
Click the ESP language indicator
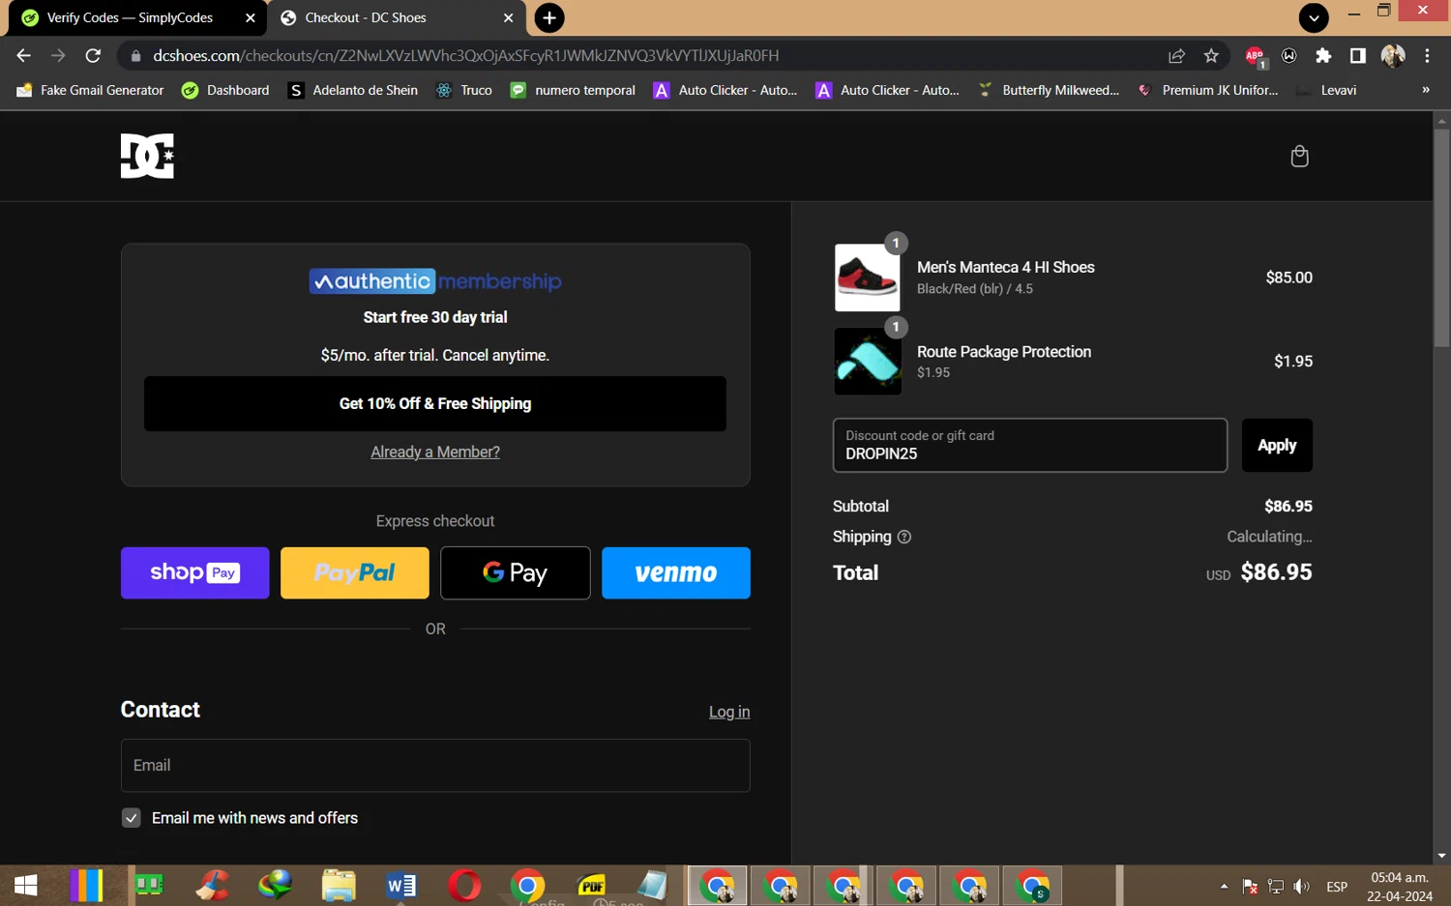[x=1337, y=887]
